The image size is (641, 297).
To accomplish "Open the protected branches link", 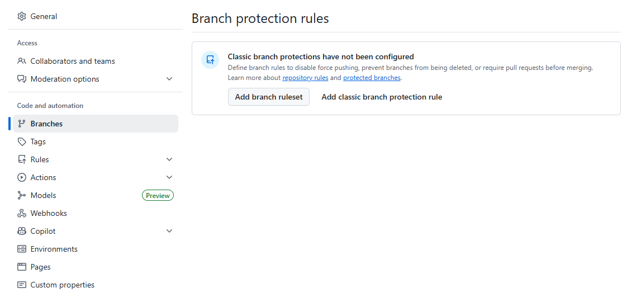I will (372, 78).
